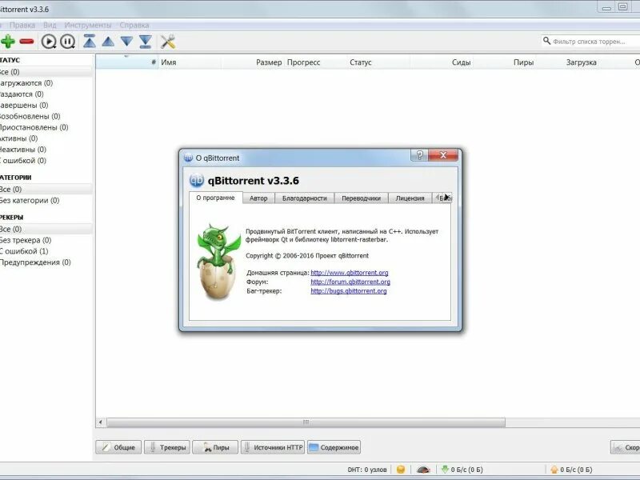This screenshot has height=480, width=640.
Task: Pause torrents with the pause icon
Action: click(x=68, y=42)
